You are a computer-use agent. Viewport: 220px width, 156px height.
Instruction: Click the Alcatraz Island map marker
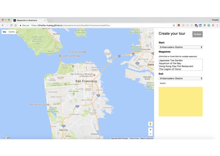(x=85, y=52)
